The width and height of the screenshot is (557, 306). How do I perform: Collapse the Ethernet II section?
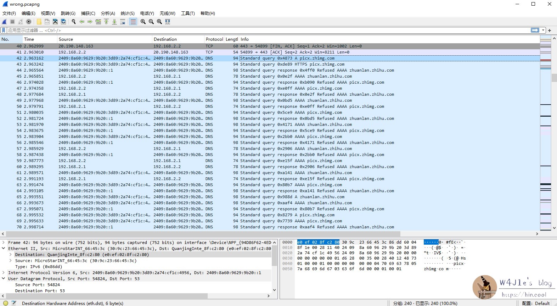pyautogui.click(x=4, y=249)
